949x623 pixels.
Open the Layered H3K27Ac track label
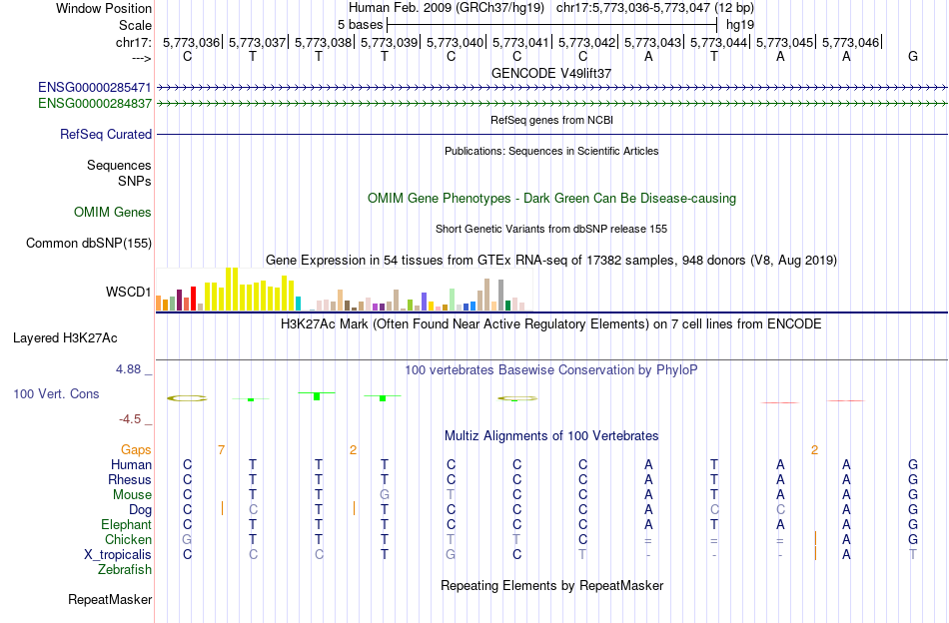pos(65,338)
